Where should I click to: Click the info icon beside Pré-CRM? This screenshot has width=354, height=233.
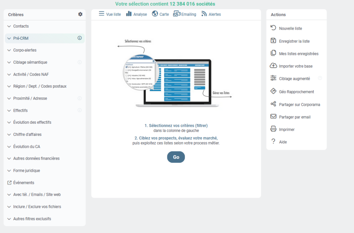tap(80, 38)
